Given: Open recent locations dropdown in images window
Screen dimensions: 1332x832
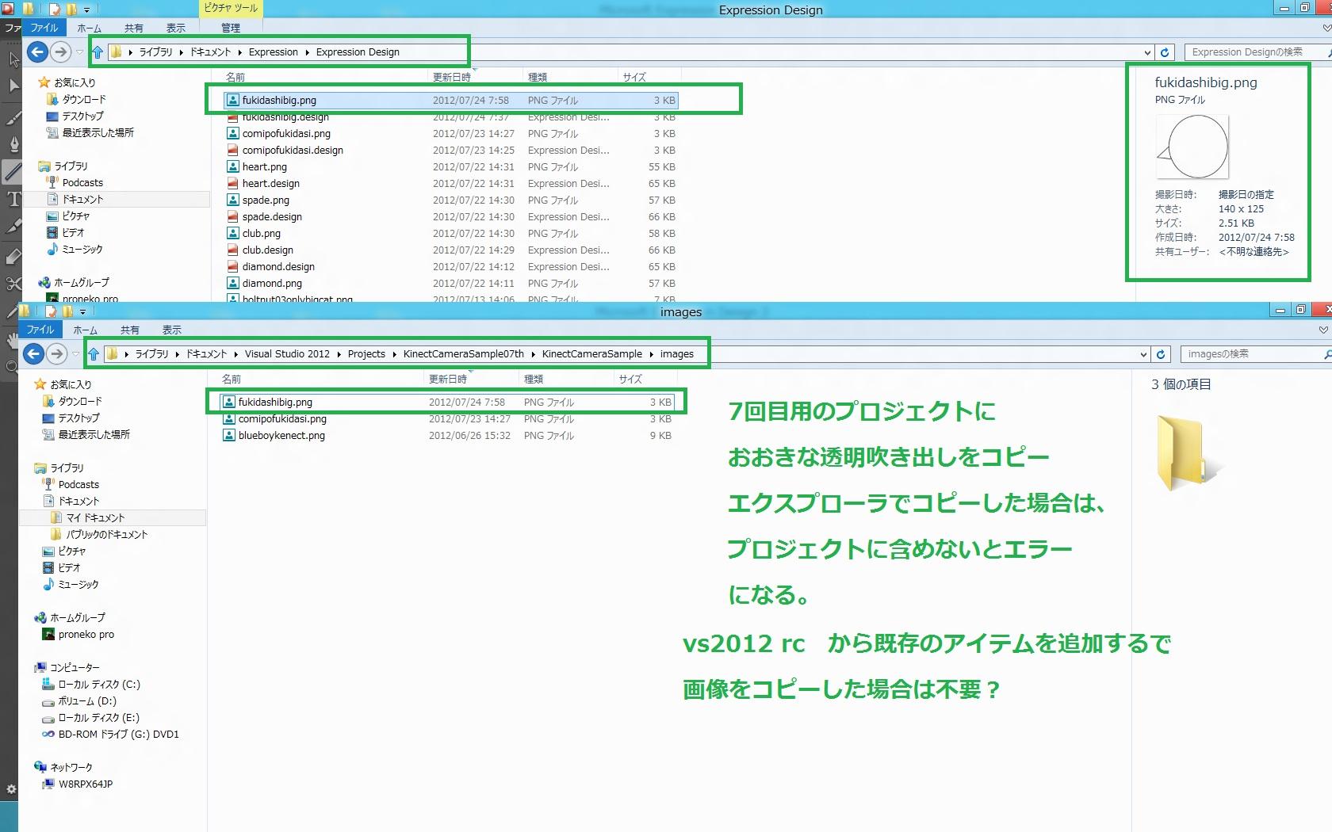Looking at the screenshot, I should click(75, 354).
